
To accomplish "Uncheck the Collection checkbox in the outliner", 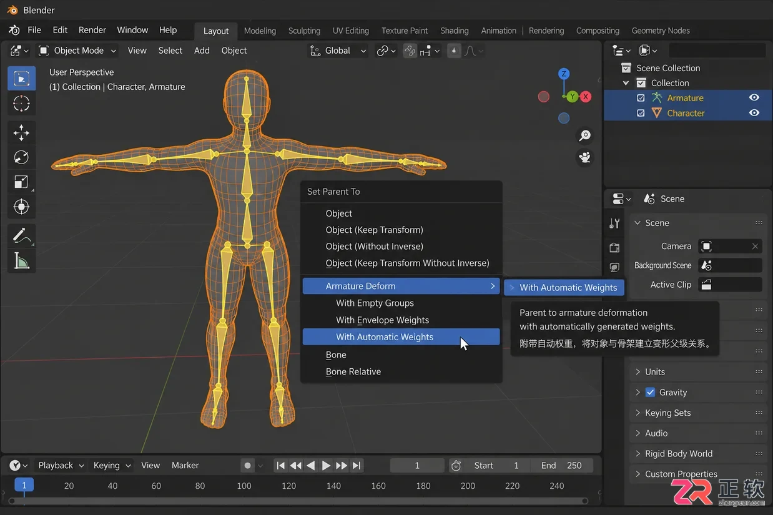I will coord(641,83).
